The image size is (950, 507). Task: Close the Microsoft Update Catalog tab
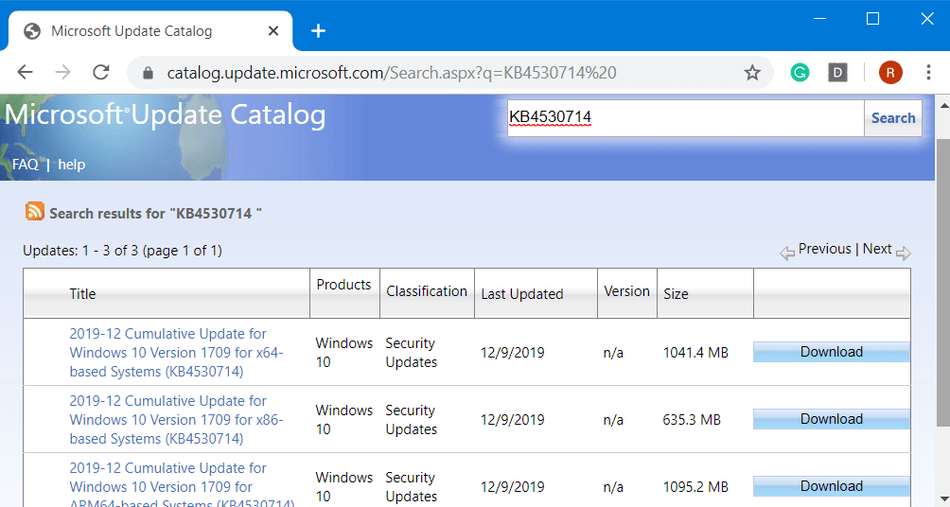click(273, 31)
